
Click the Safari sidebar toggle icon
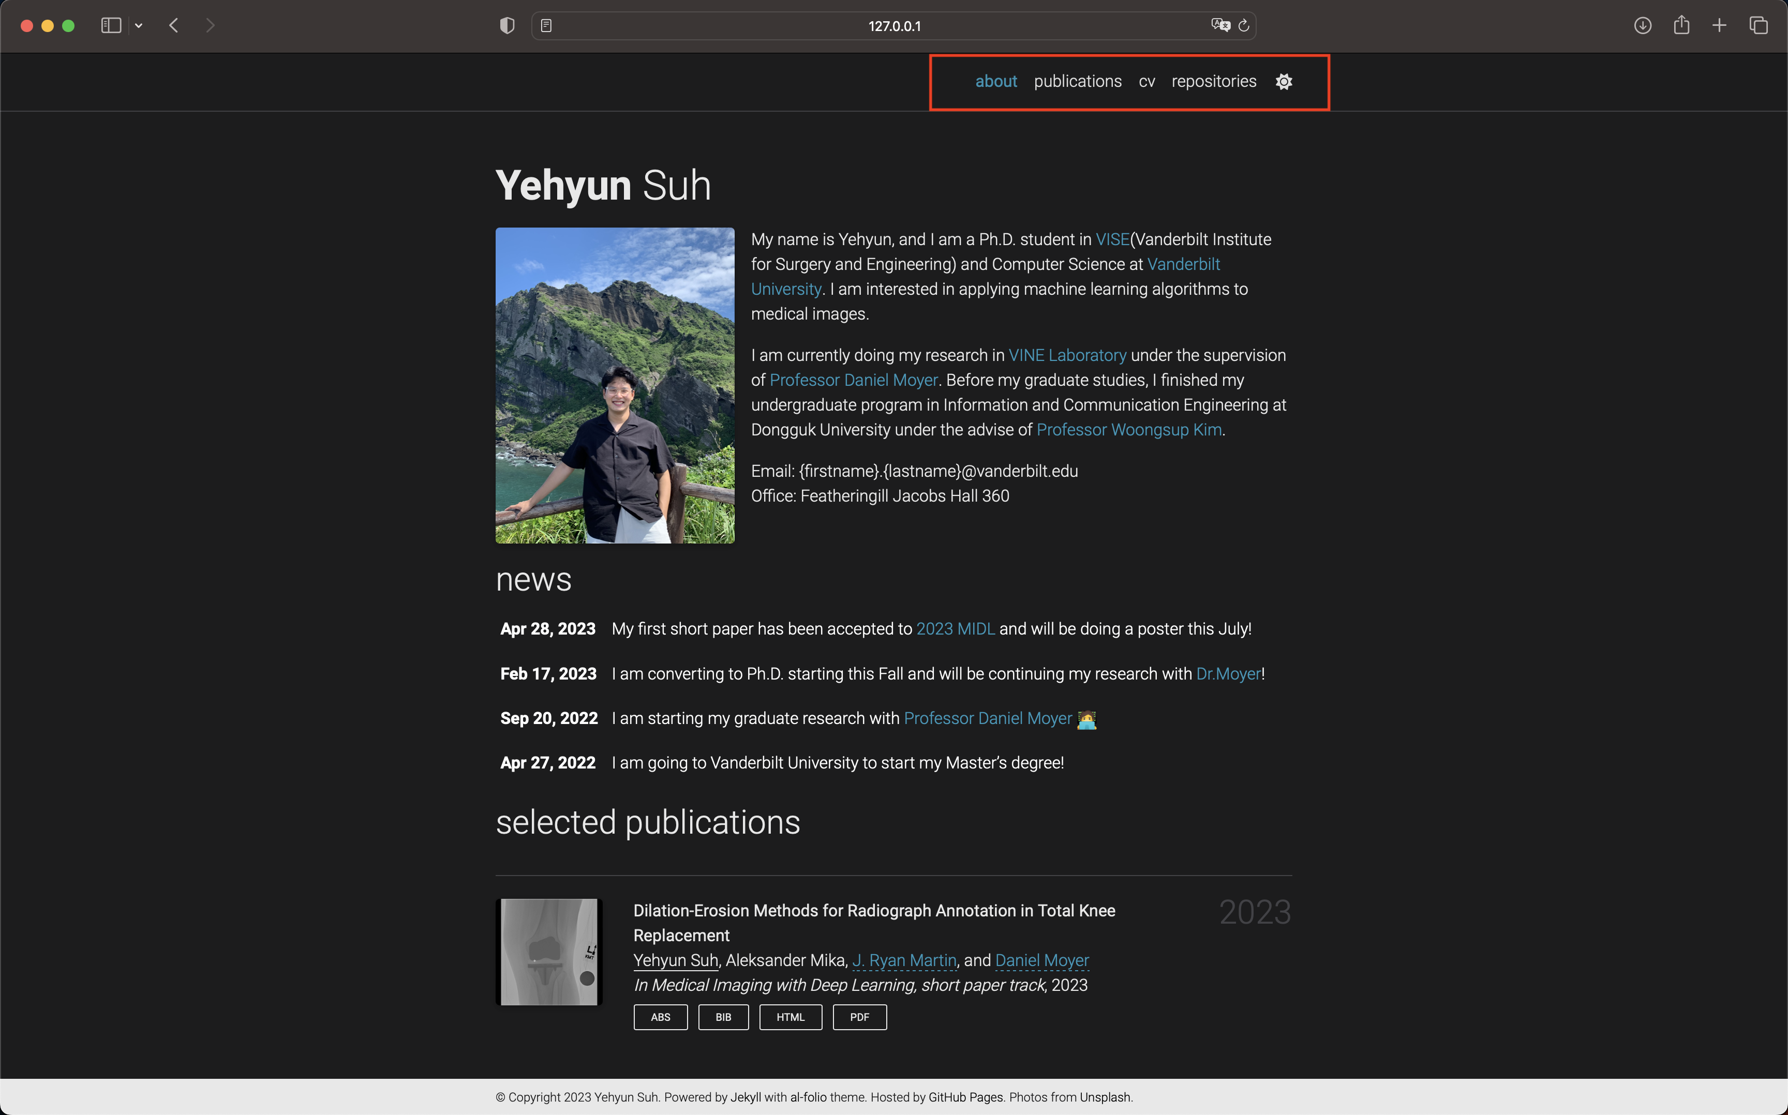coord(111,26)
